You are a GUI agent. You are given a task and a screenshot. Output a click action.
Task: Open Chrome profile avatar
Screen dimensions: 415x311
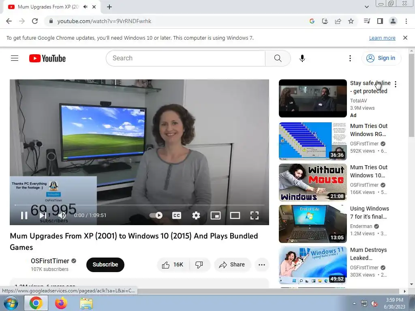[x=393, y=21]
